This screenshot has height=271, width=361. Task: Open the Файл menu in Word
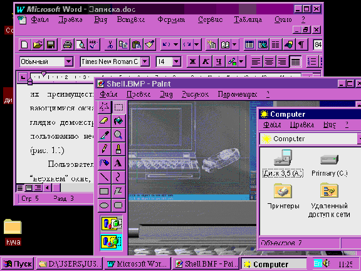[39, 20]
